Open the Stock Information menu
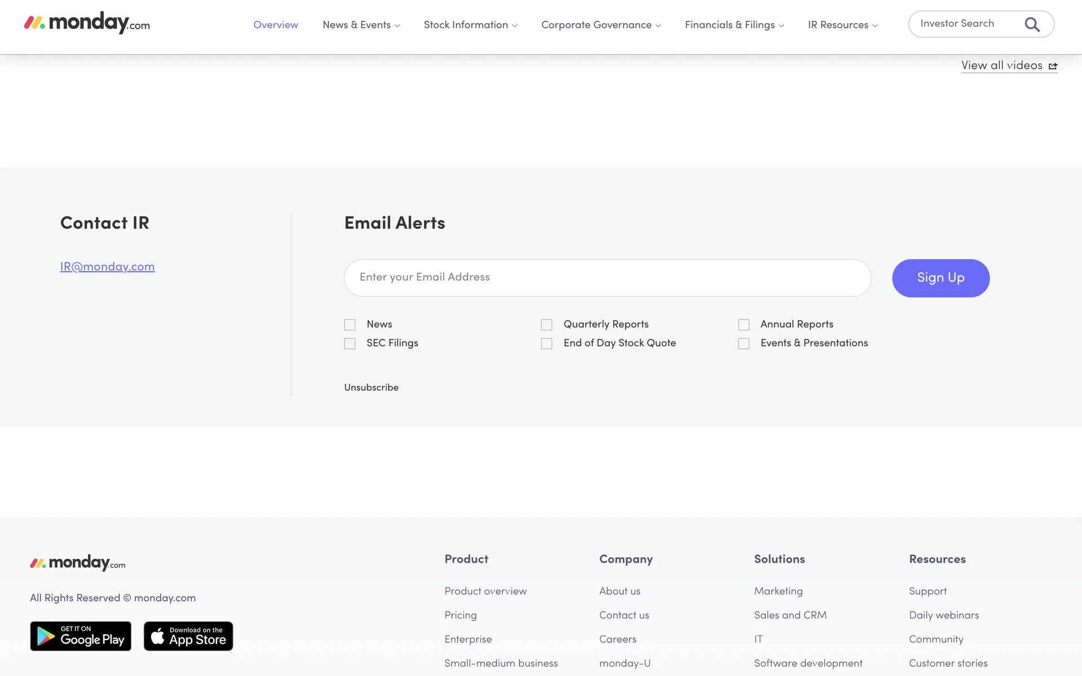This screenshot has width=1082, height=676. 471,25
